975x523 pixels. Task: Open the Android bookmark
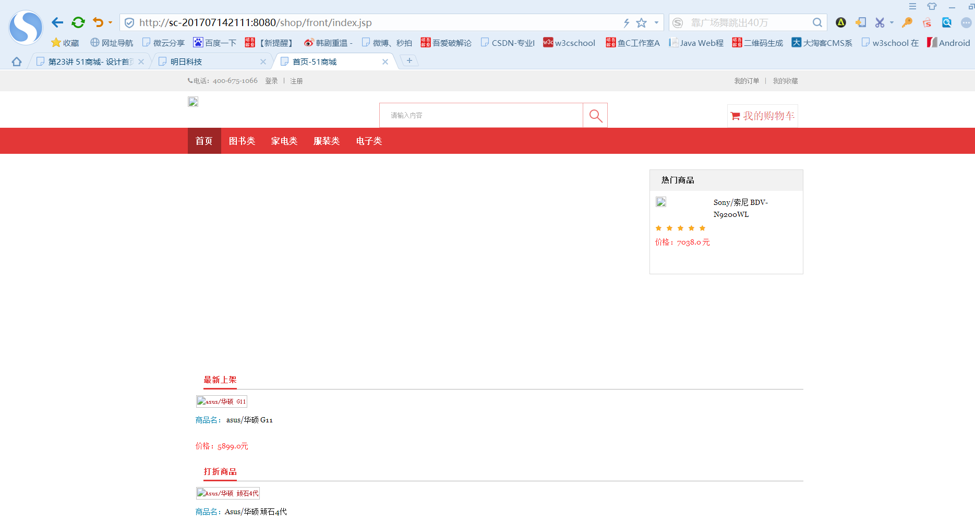click(x=949, y=43)
